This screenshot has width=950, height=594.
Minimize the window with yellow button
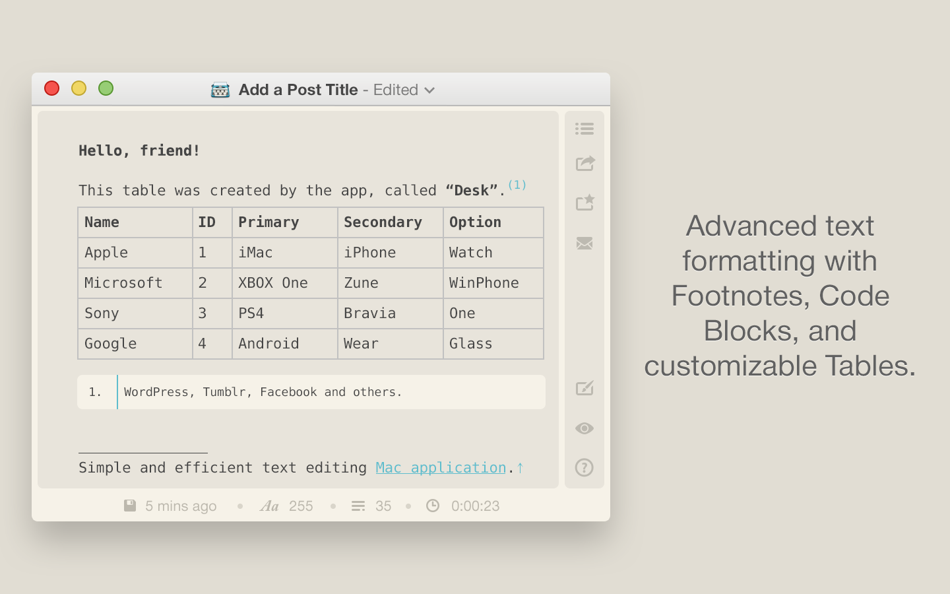[x=79, y=88]
